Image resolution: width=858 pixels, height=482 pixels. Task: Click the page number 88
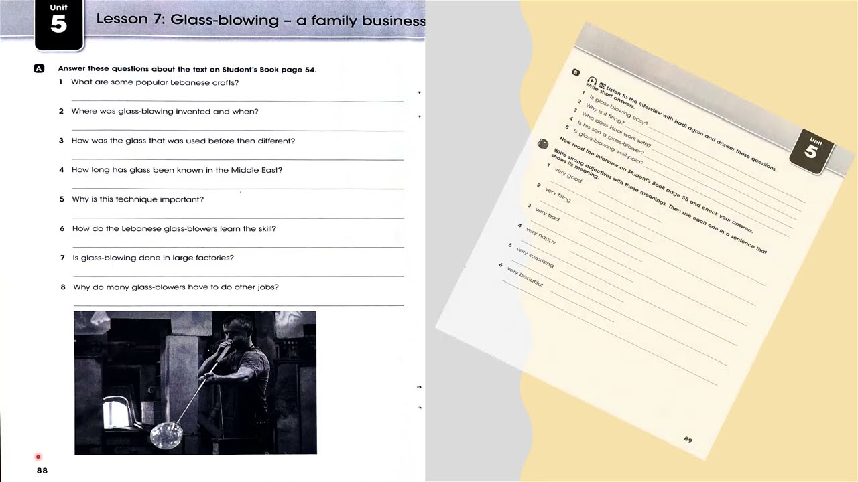pyautogui.click(x=42, y=471)
